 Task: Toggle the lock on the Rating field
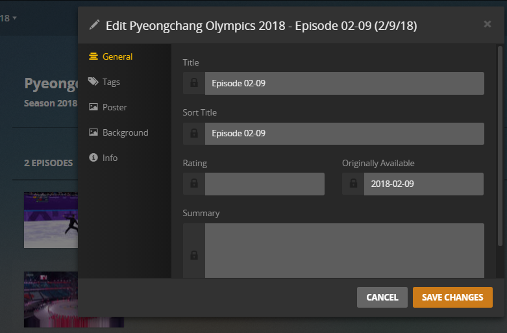(194, 184)
